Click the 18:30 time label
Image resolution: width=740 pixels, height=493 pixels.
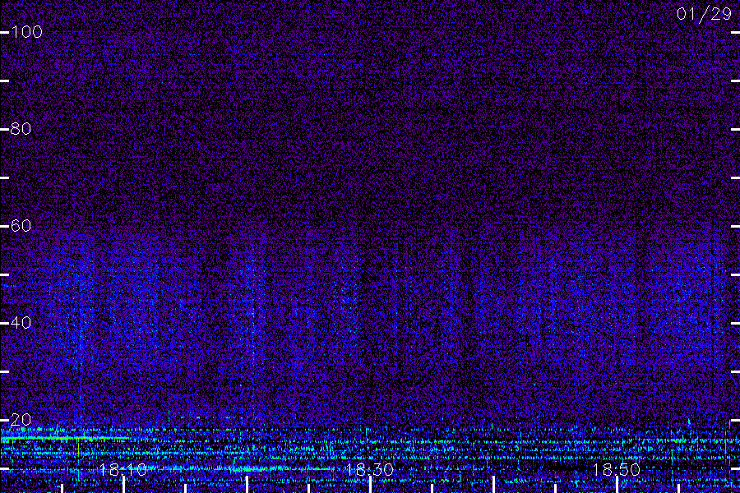tap(369, 469)
